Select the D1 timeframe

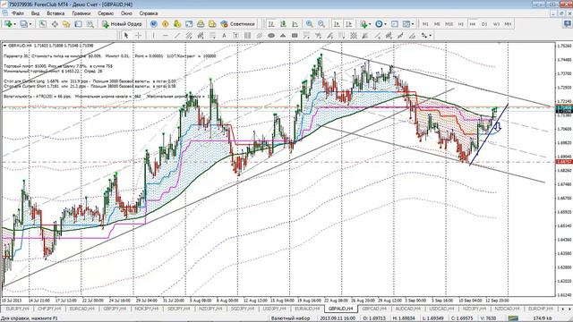pos(484,24)
